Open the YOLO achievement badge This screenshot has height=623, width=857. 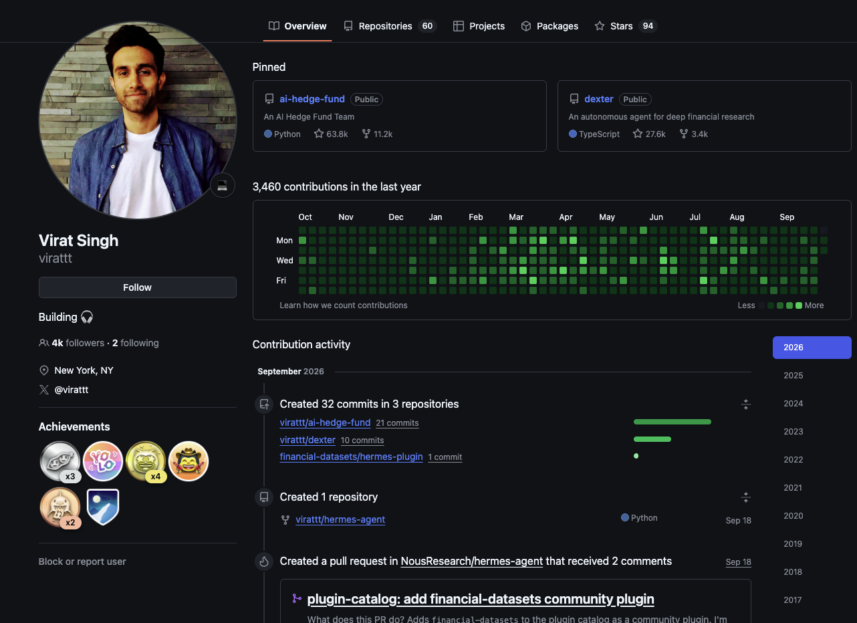(103, 461)
